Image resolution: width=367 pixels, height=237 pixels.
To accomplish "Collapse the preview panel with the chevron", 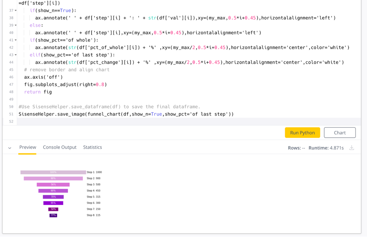I will pyautogui.click(x=10, y=148).
